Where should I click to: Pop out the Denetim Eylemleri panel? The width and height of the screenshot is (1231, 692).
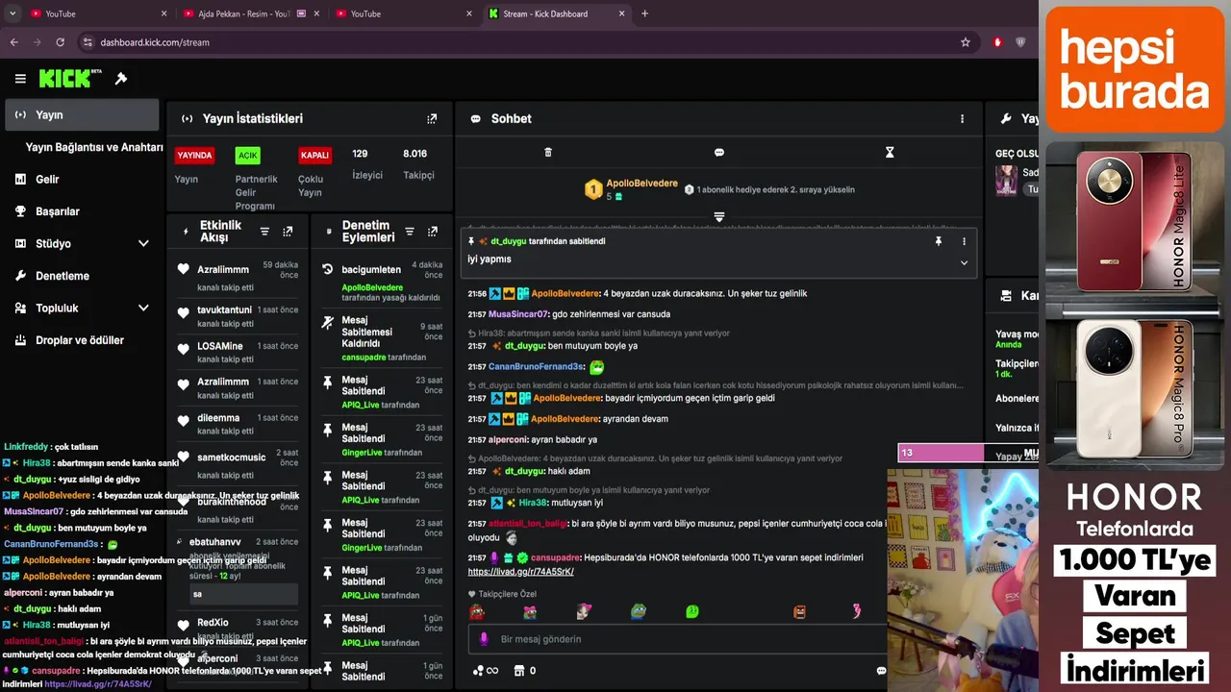pyautogui.click(x=433, y=232)
